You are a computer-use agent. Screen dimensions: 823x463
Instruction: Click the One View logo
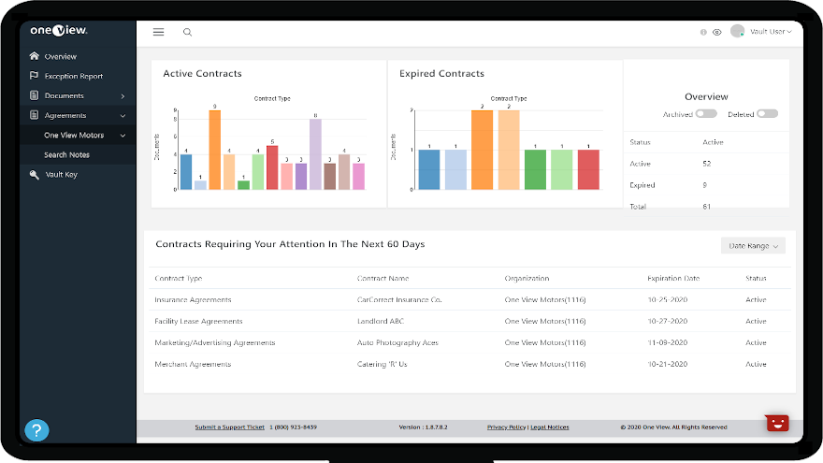pos(58,30)
